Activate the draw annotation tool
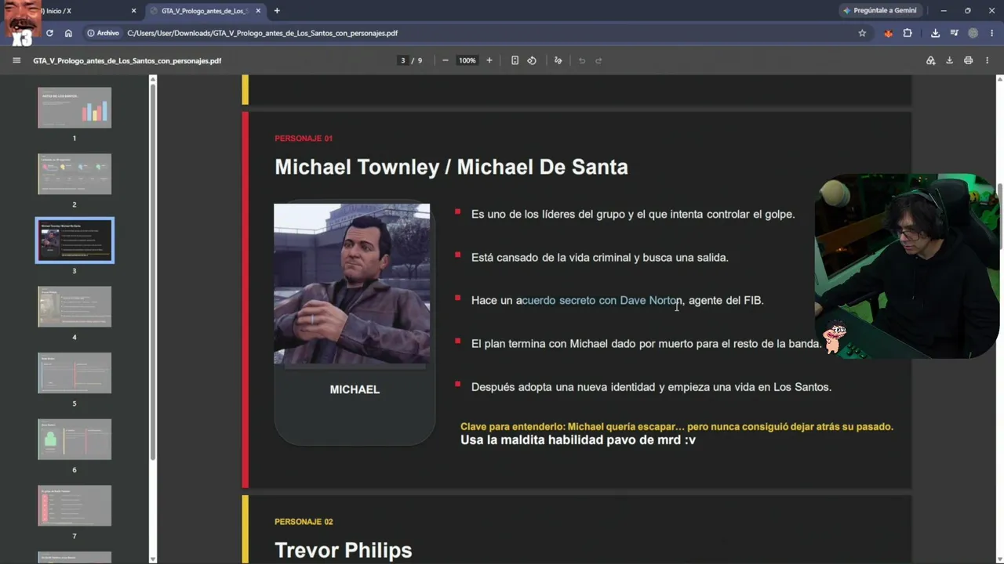The image size is (1004, 564). click(558, 60)
